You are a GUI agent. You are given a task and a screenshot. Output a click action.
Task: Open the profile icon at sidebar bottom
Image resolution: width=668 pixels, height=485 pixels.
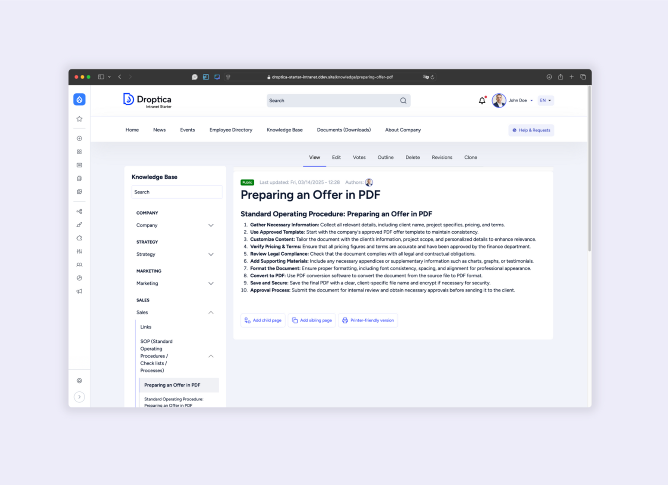[x=79, y=380]
